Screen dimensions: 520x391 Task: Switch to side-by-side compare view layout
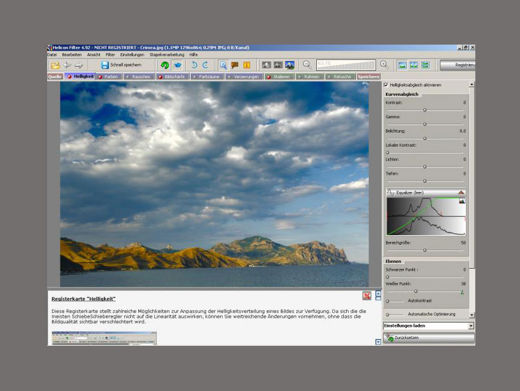pyautogui.click(x=414, y=65)
